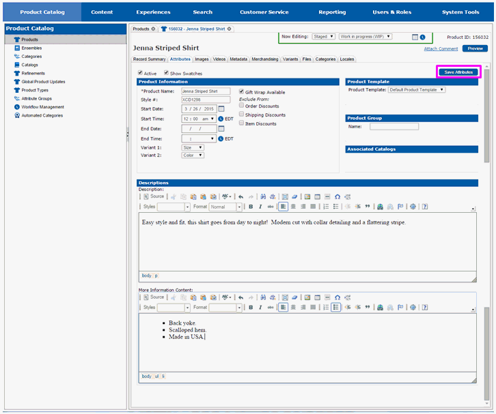
Task: Insert special character in the Description editor
Action: 337,196
